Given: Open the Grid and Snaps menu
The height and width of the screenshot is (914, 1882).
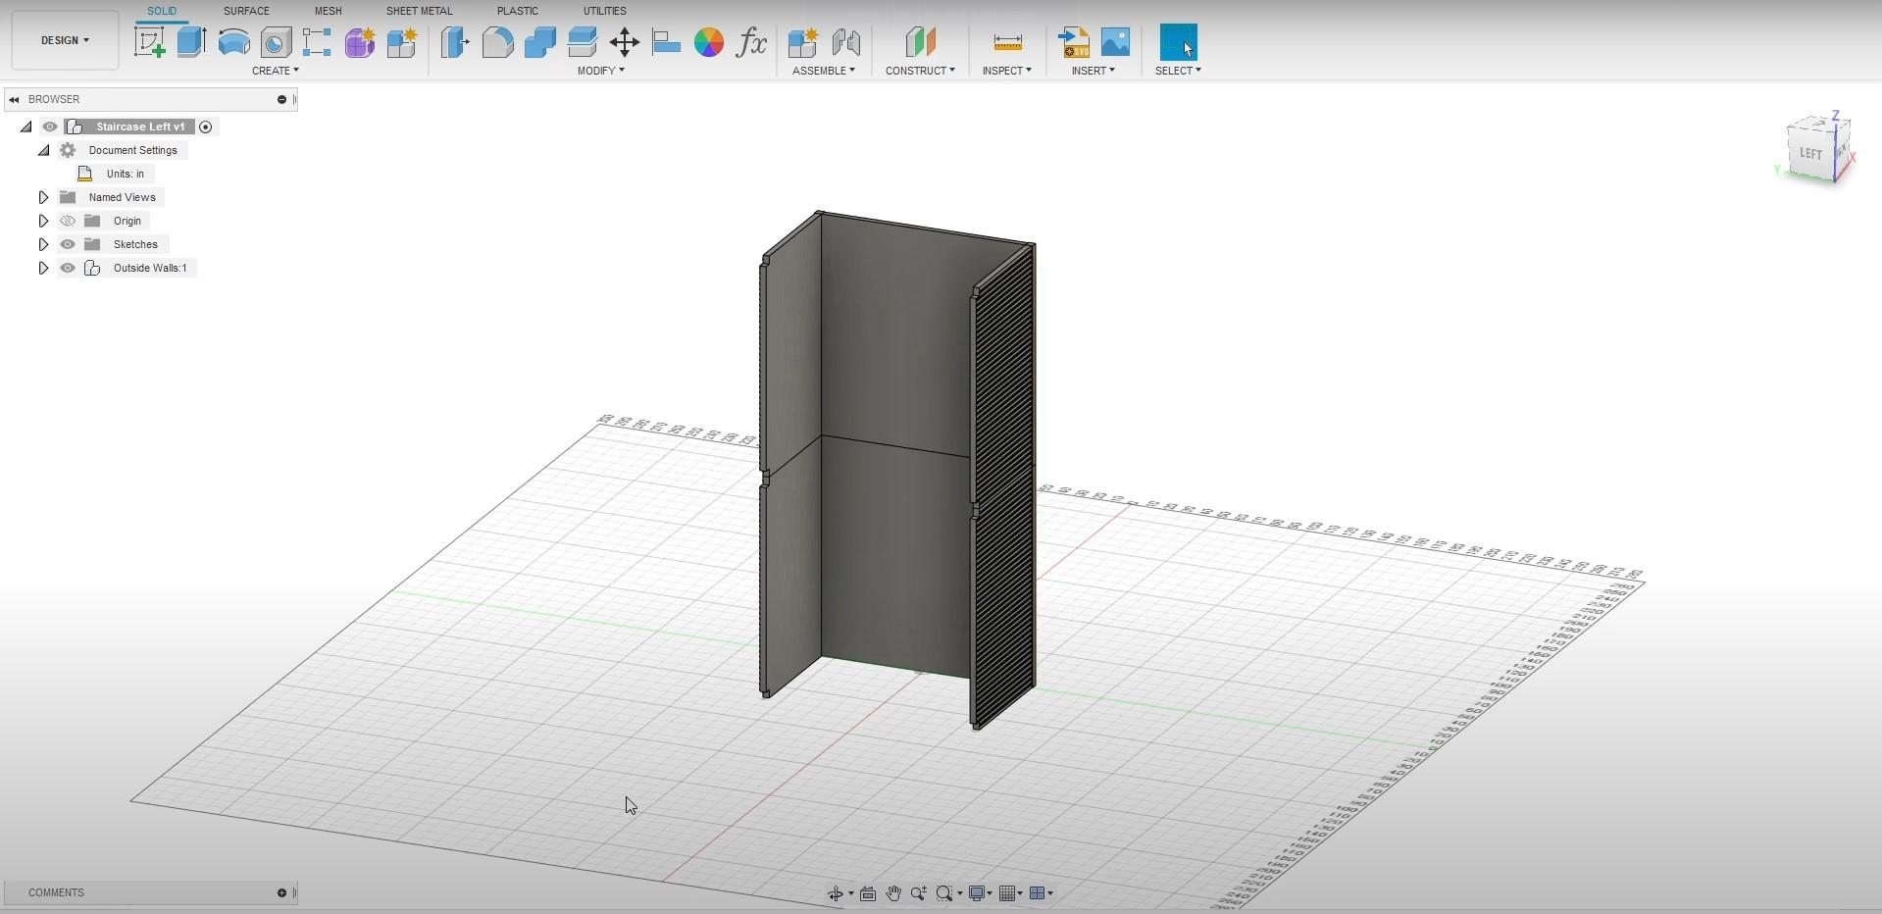Looking at the screenshot, I should (1010, 893).
